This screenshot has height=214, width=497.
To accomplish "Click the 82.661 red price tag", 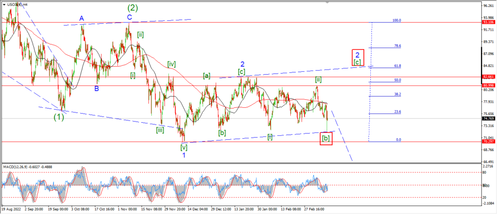I will point(488,77).
